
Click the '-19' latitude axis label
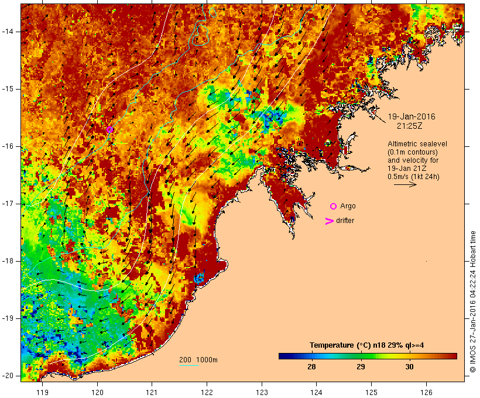point(8,318)
